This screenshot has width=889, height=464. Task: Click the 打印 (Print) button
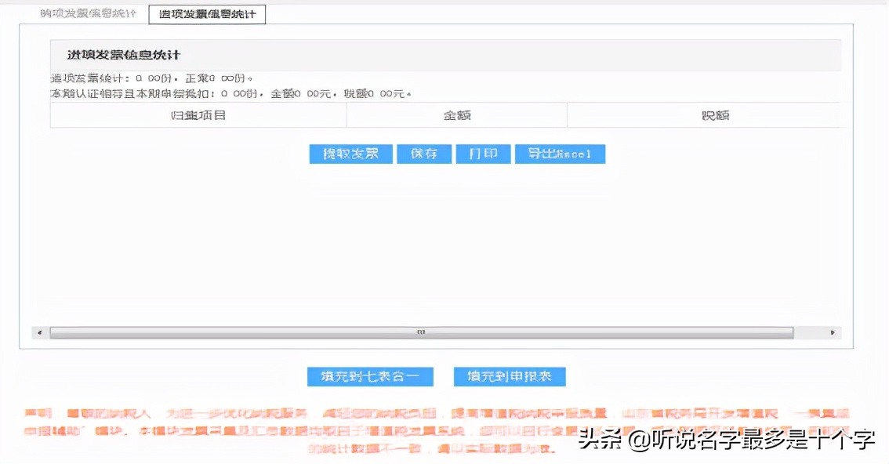pos(483,154)
